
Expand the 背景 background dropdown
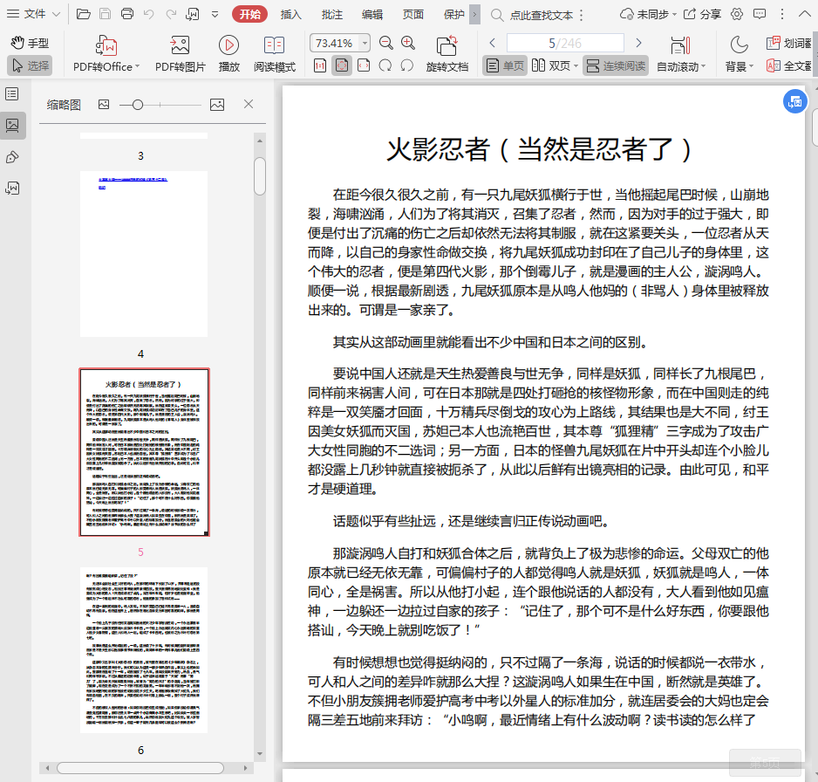pos(753,67)
